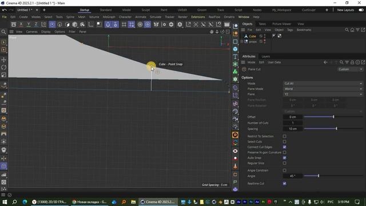
Task: Enable Regular Slice checkbox
Action: [x=285, y=163]
